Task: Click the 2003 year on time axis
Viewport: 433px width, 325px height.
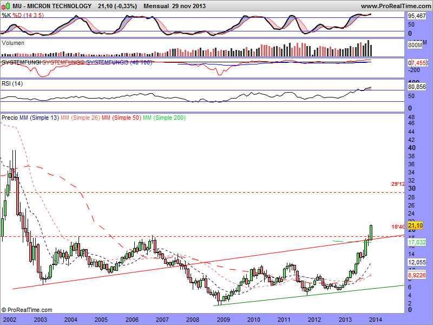Action: tap(41, 320)
